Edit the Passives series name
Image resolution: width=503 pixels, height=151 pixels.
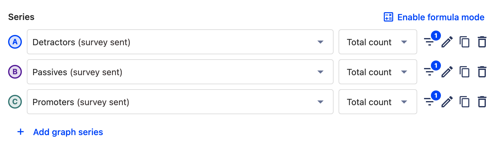click(x=447, y=72)
